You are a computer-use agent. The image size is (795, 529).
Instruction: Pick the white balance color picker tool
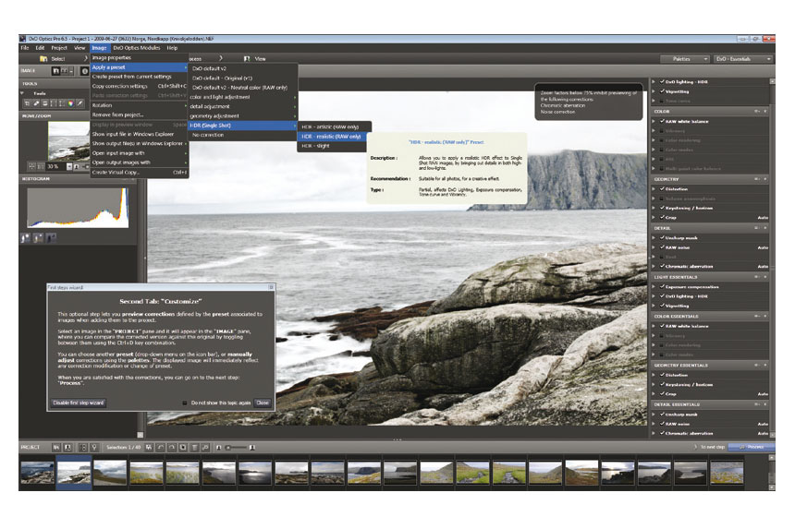(68, 102)
